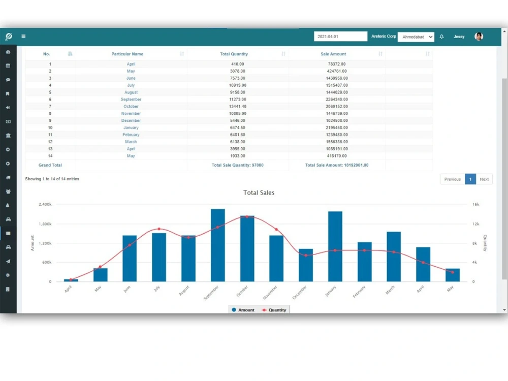Sort table by the No. column icon

70,54
